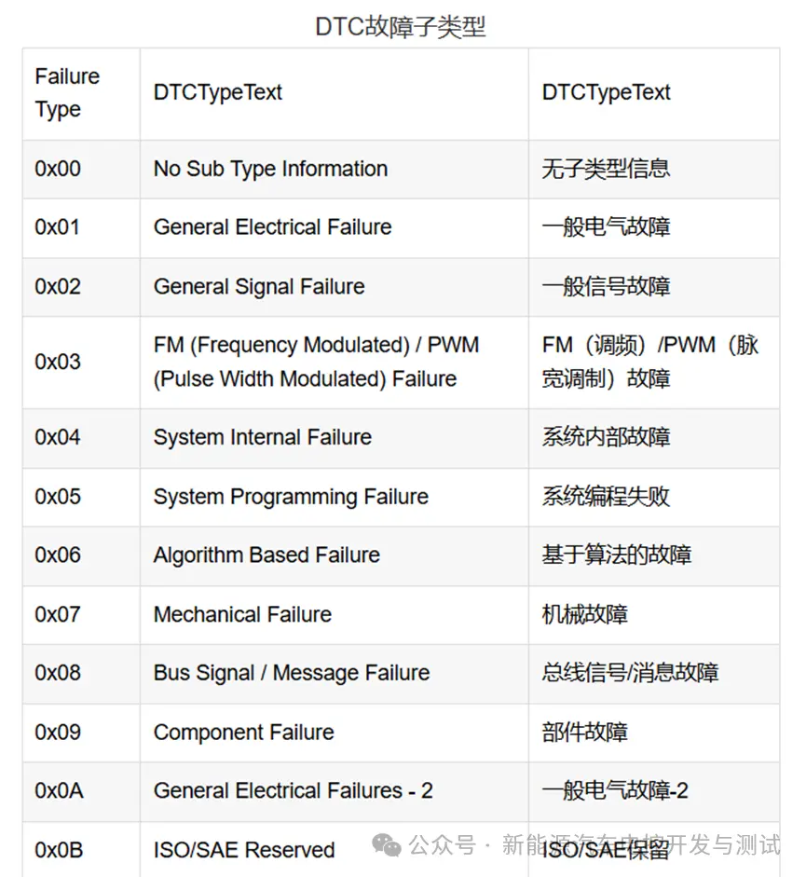Click the ISO/SAE Reserved cell
This screenshot has width=806, height=877.
click(335, 850)
